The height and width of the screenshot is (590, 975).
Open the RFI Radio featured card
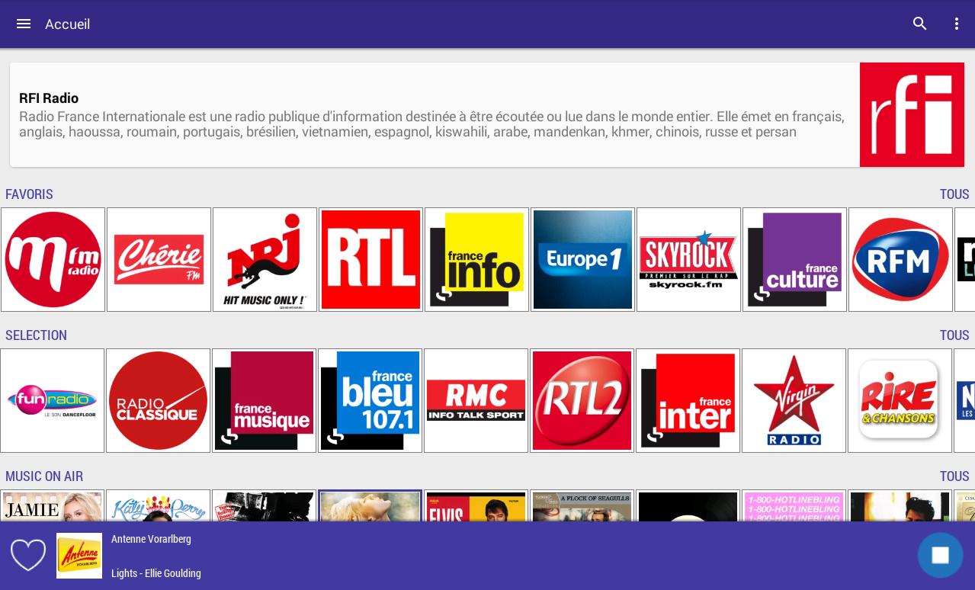click(x=487, y=115)
